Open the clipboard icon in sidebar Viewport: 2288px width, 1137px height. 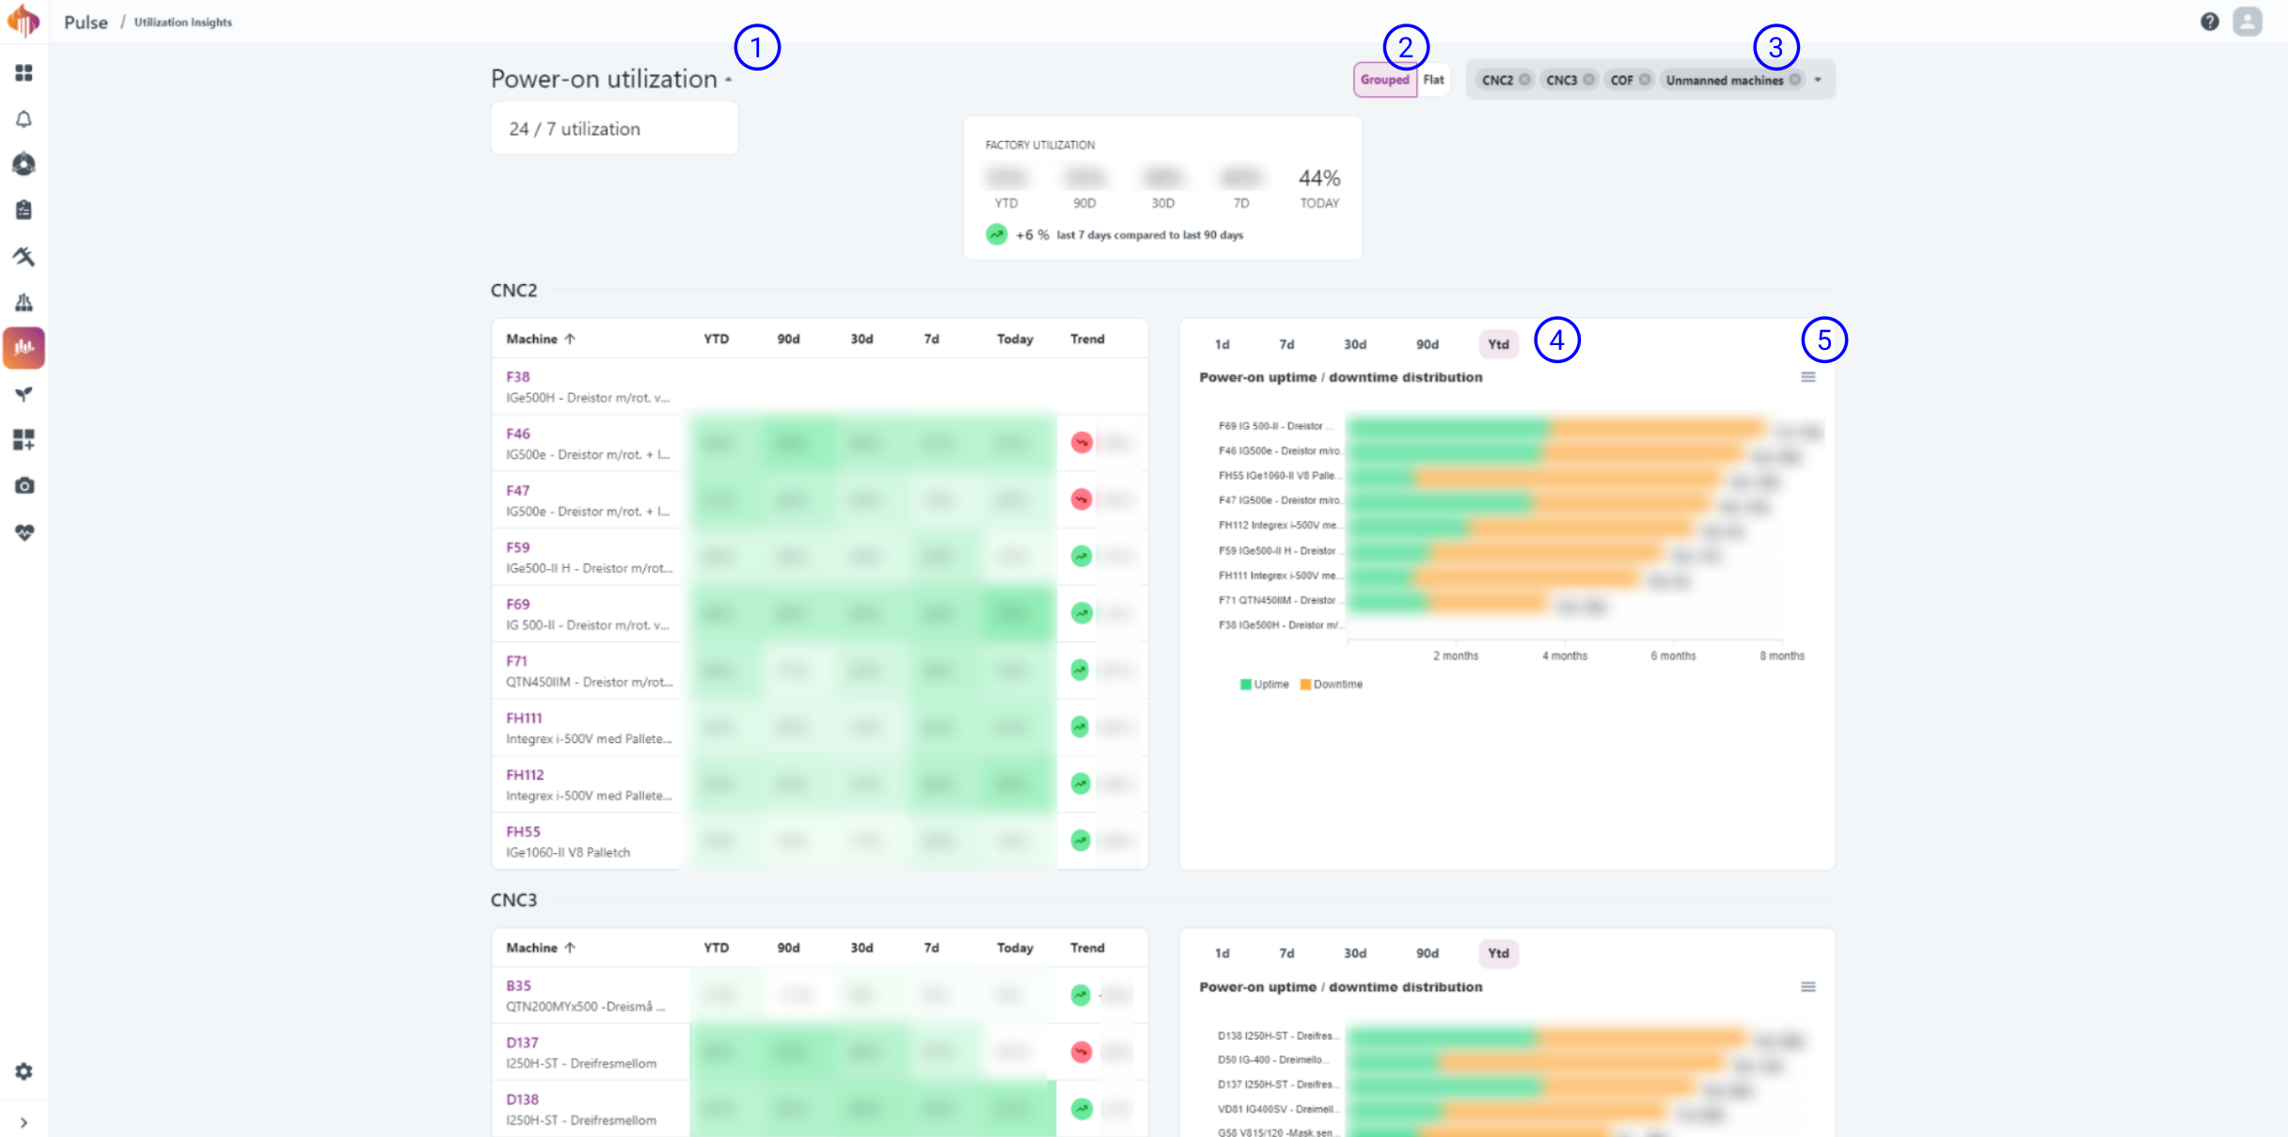coord(24,210)
